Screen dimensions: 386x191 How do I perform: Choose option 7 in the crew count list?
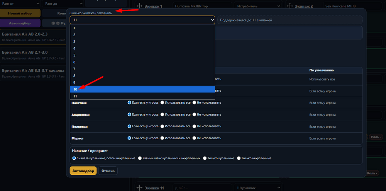point(142,69)
